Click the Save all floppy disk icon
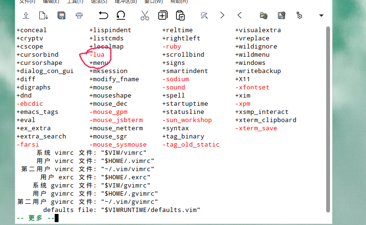366x225 pixels. (x=61, y=15)
